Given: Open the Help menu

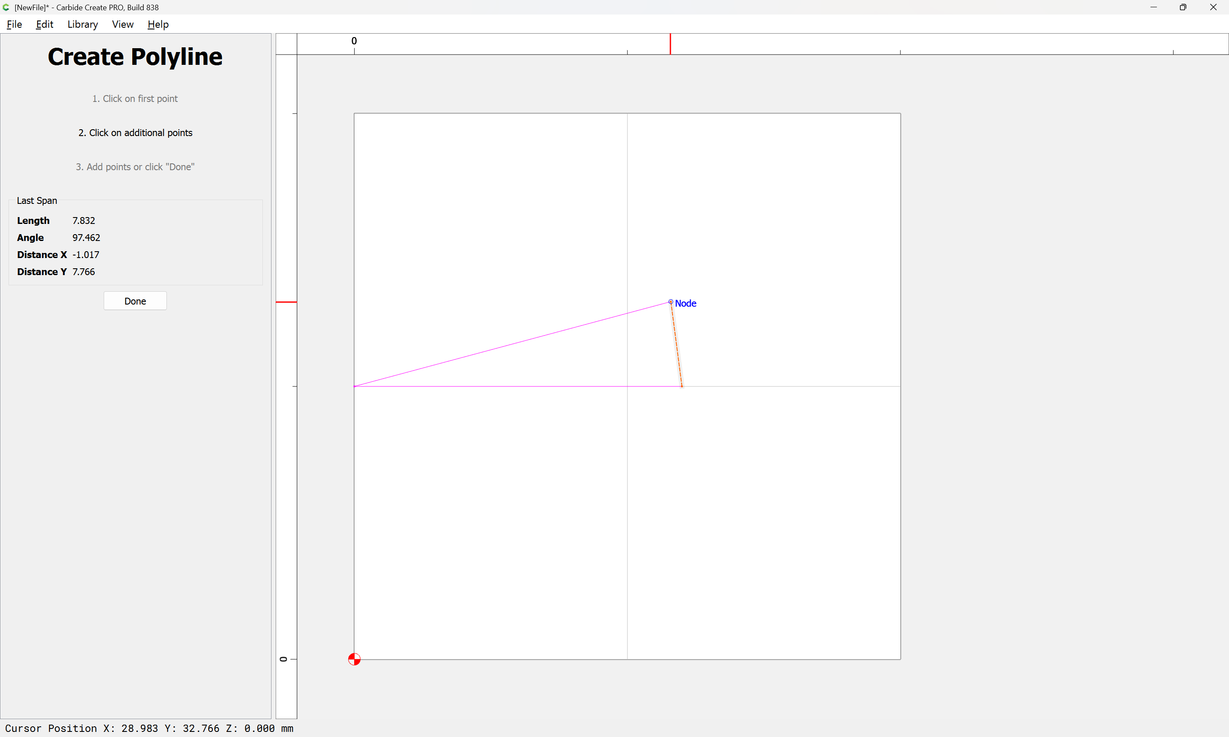Looking at the screenshot, I should (x=158, y=24).
